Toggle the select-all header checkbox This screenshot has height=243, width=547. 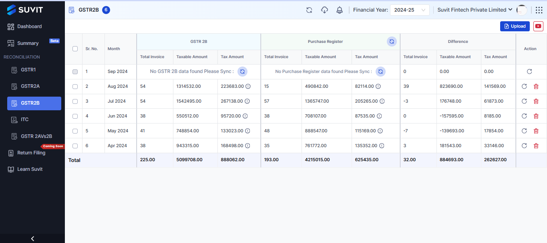75,49
